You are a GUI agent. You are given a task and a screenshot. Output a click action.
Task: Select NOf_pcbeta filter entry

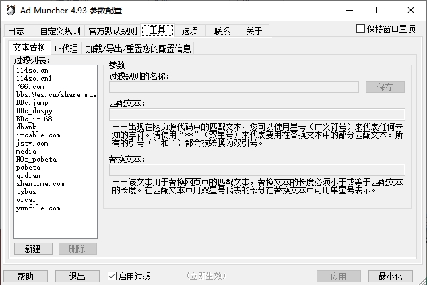pyautogui.click(x=55, y=160)
